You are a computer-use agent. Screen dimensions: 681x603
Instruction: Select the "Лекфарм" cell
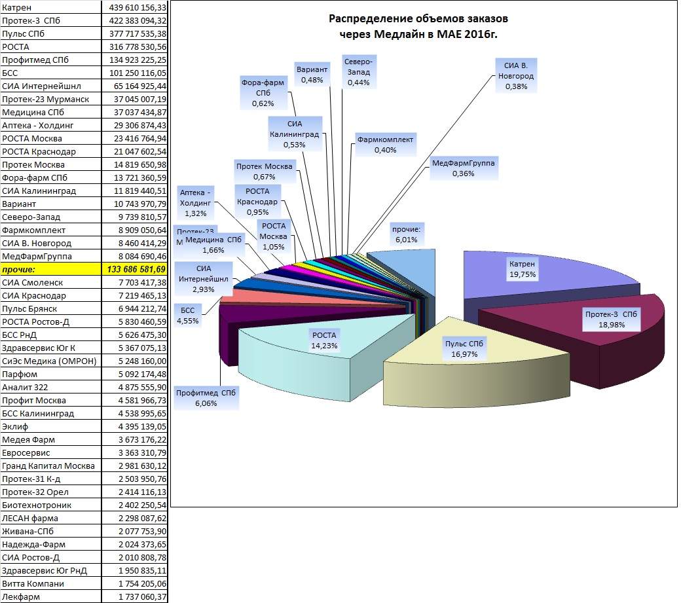[51, 596]
